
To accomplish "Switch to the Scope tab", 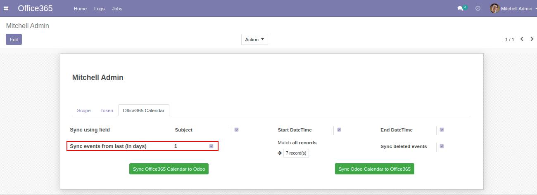I will pyautogui.click(x=84, y=110).
